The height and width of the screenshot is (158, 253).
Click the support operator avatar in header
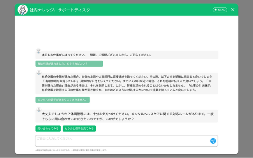coord(23,10)
